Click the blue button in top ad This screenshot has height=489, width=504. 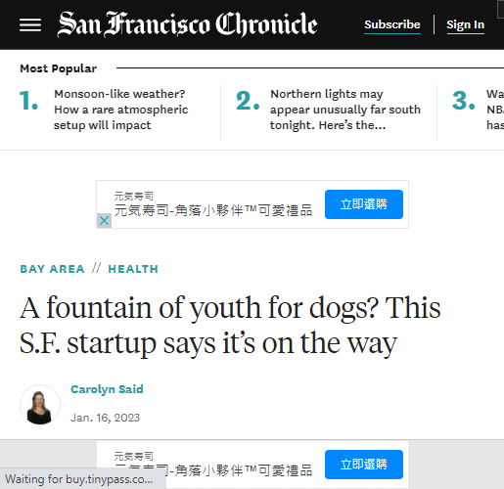(364, 204)
